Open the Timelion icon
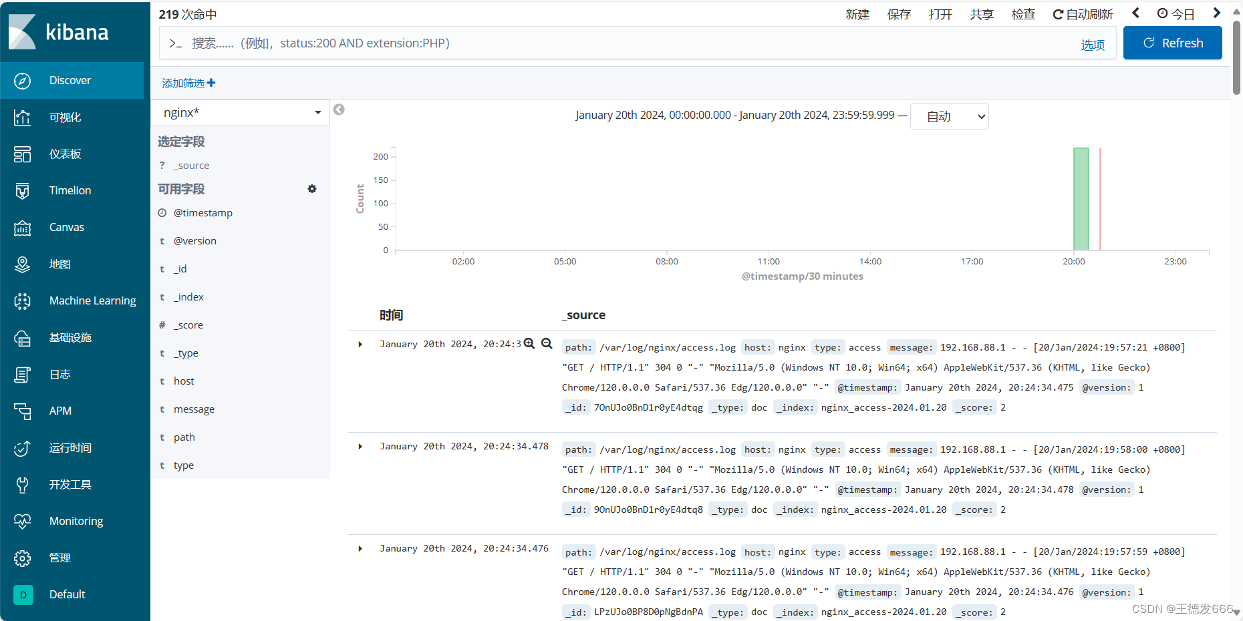The image size is (1243, 621). click(x=22, y=191)
